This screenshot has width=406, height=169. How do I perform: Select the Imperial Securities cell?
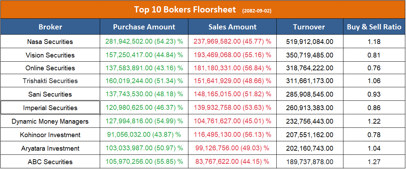pyautogui.click(x=50, y=108)
